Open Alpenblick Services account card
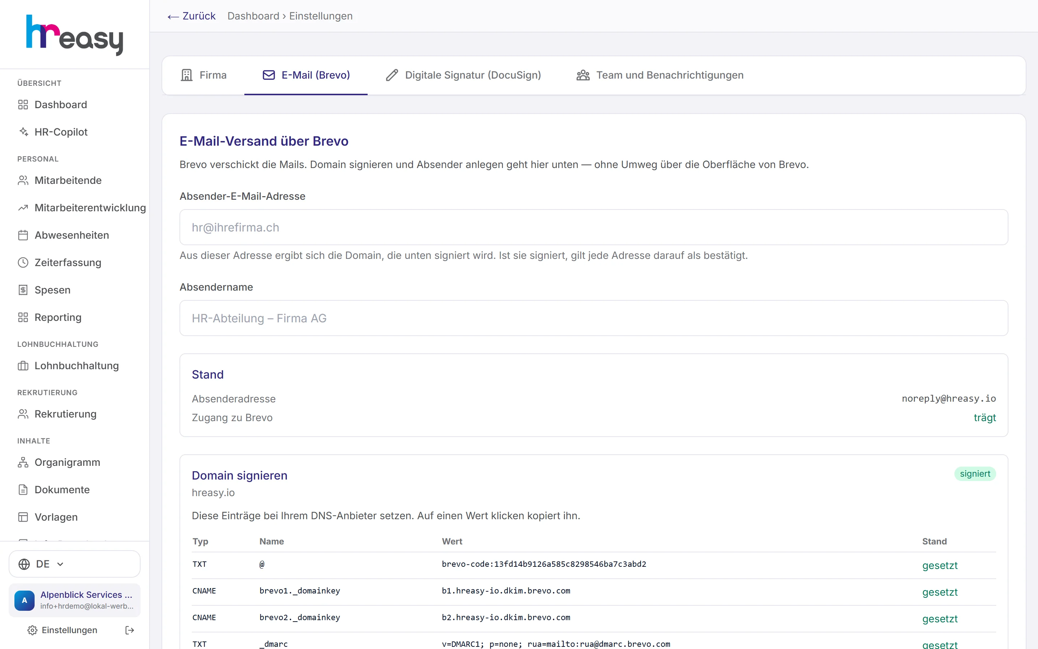 (x=75, y=600)
